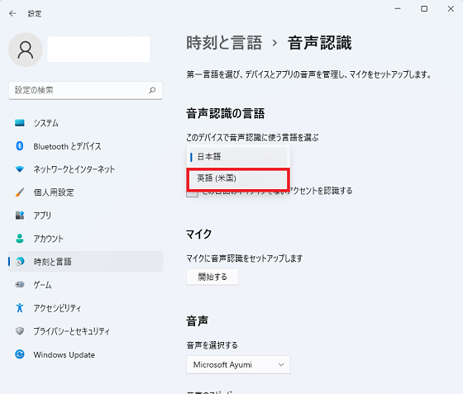The image size is (463, 394).
Task: Click the 設定の検索 search field
Action: pyautogui.click(x=86, y=90)
